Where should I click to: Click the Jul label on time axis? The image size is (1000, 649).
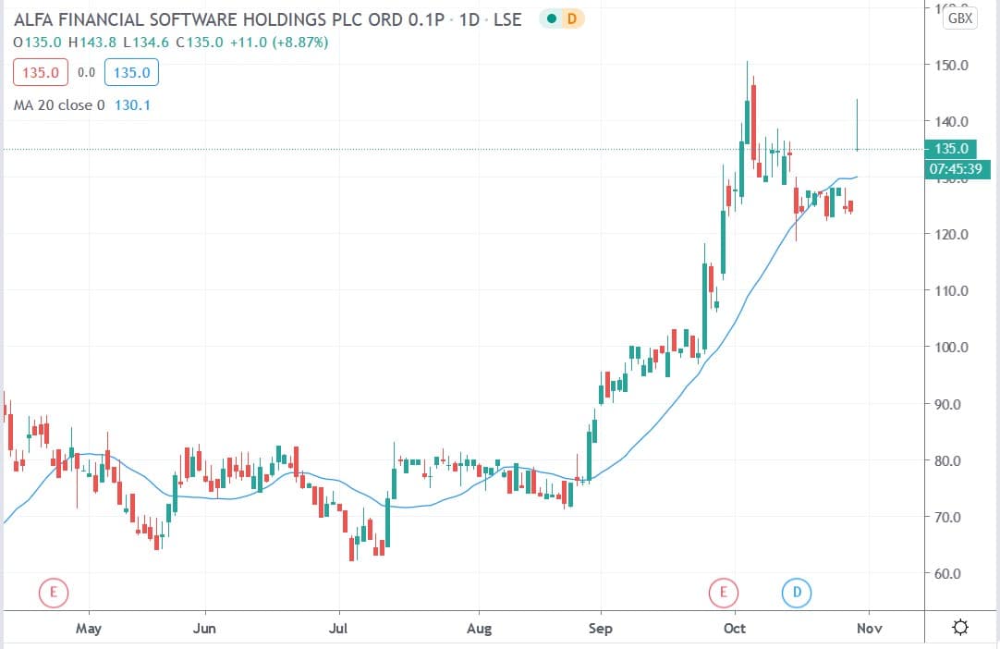(338, 629)
